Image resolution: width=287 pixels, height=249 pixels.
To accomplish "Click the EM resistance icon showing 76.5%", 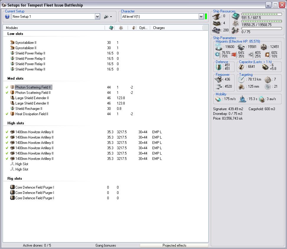I will [218, 54].
